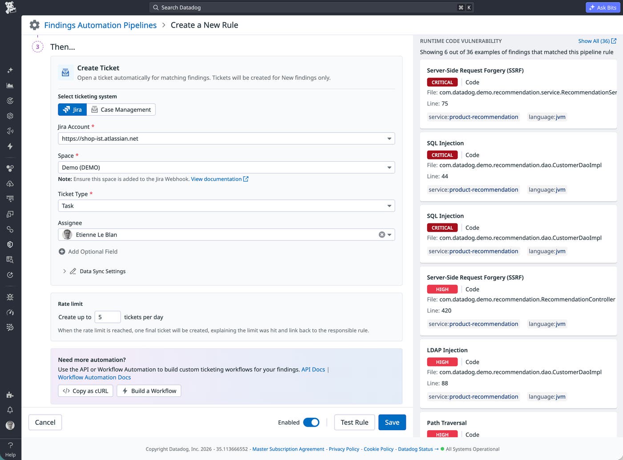Image resolution: width=623 pixels, height=460 pixels.
Task: Click HIGH badge on LDAP Injection card
Action: click(x=442, y=362)
